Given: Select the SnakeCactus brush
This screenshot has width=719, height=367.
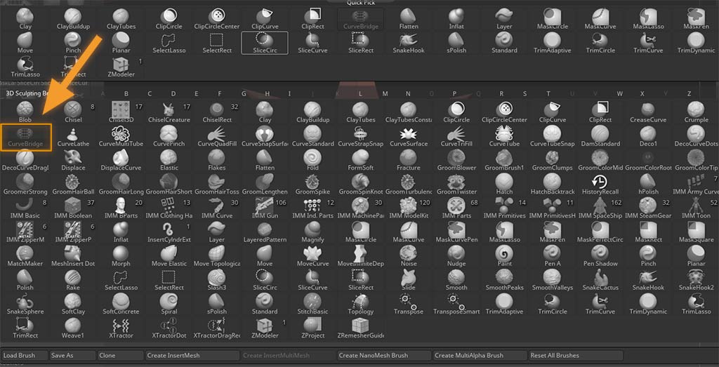Looking at the screenshot, I should coord(600,279).
